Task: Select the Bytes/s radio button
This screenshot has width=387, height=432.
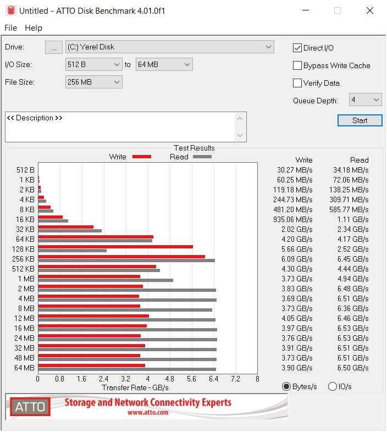Action: (286, 386)
